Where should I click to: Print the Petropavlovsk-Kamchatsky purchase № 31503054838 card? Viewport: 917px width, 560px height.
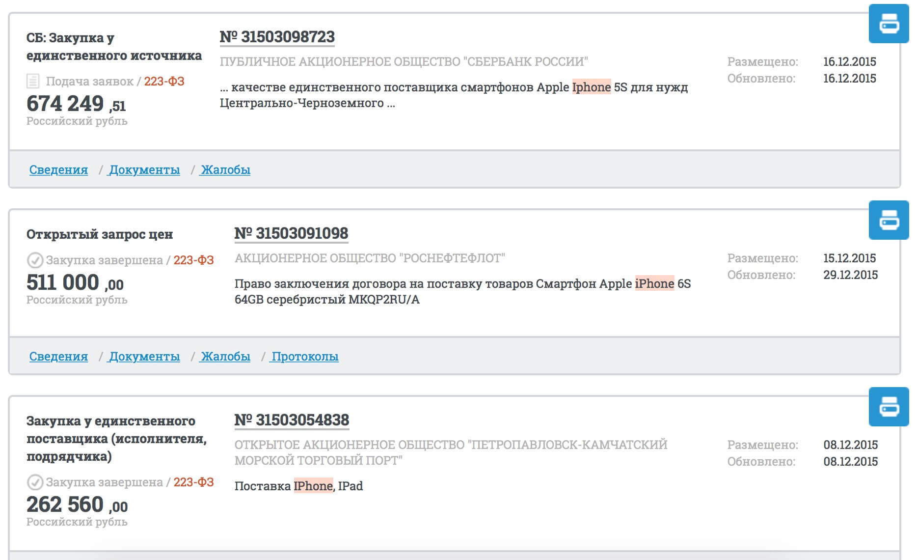(x=889, y=407)
